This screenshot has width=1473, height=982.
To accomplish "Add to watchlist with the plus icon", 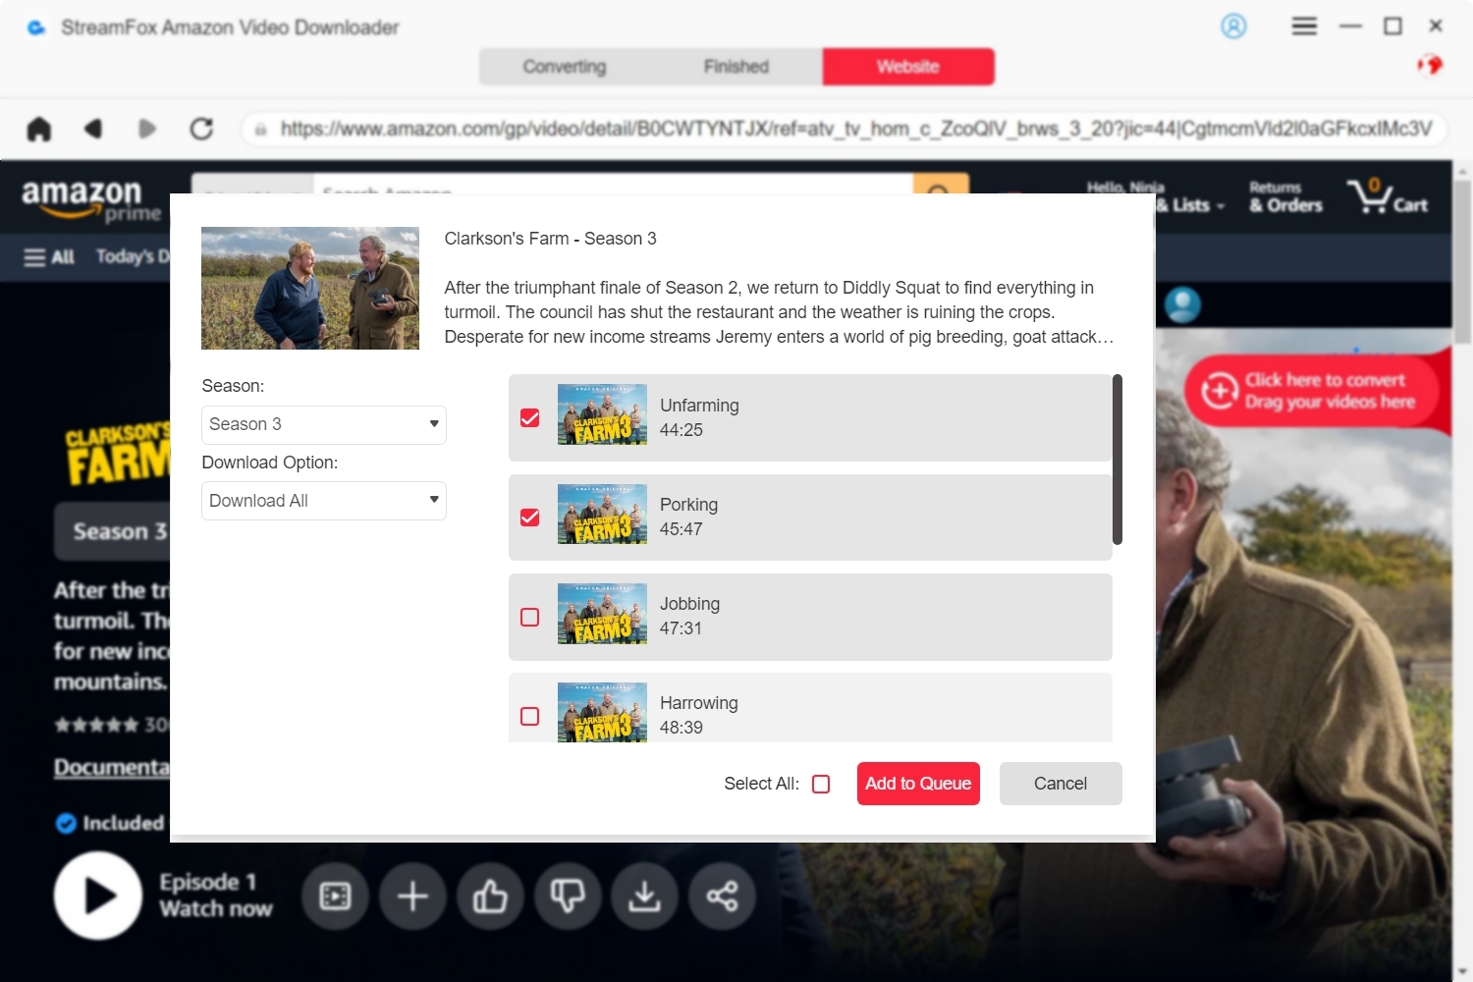I will pyautogui.click(x=412, y=896).
